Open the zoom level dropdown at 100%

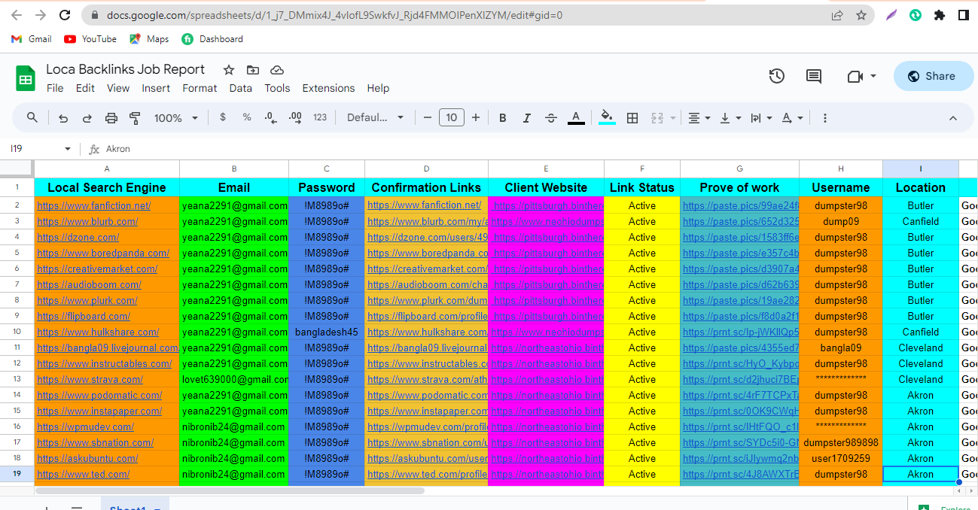click(x=176, y=118)
